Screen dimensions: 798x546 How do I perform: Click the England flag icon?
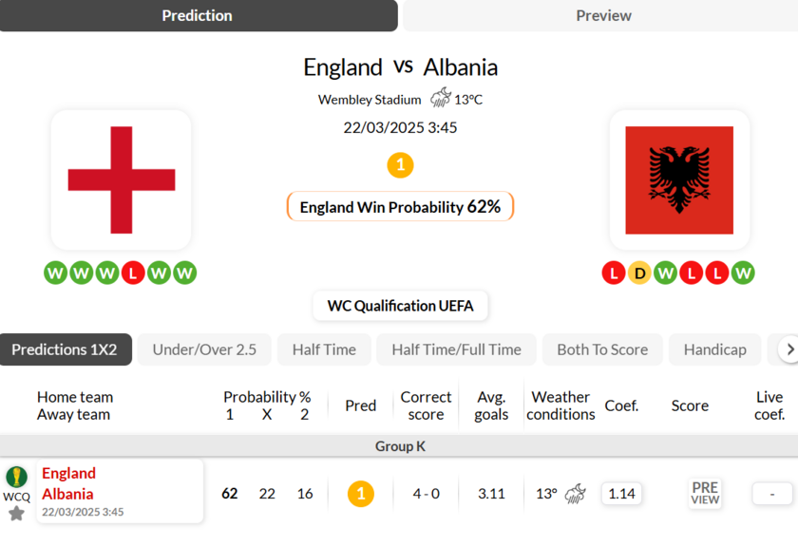[121, 179]
